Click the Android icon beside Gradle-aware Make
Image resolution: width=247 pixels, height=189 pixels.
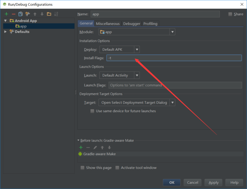coord(80,154)
